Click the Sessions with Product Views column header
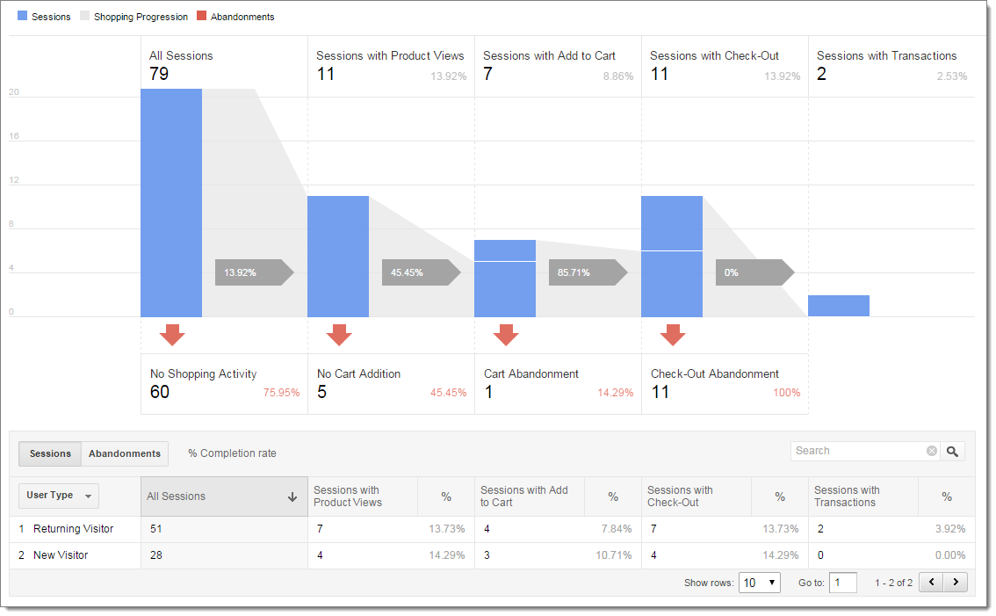Image resolution: width=996 pixels, height=616 pixels. coord(362,496)
